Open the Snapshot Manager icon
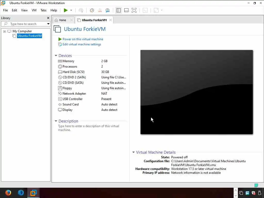Screen dimensions: 264x198 pyautogui.click(x=108, y=10)
